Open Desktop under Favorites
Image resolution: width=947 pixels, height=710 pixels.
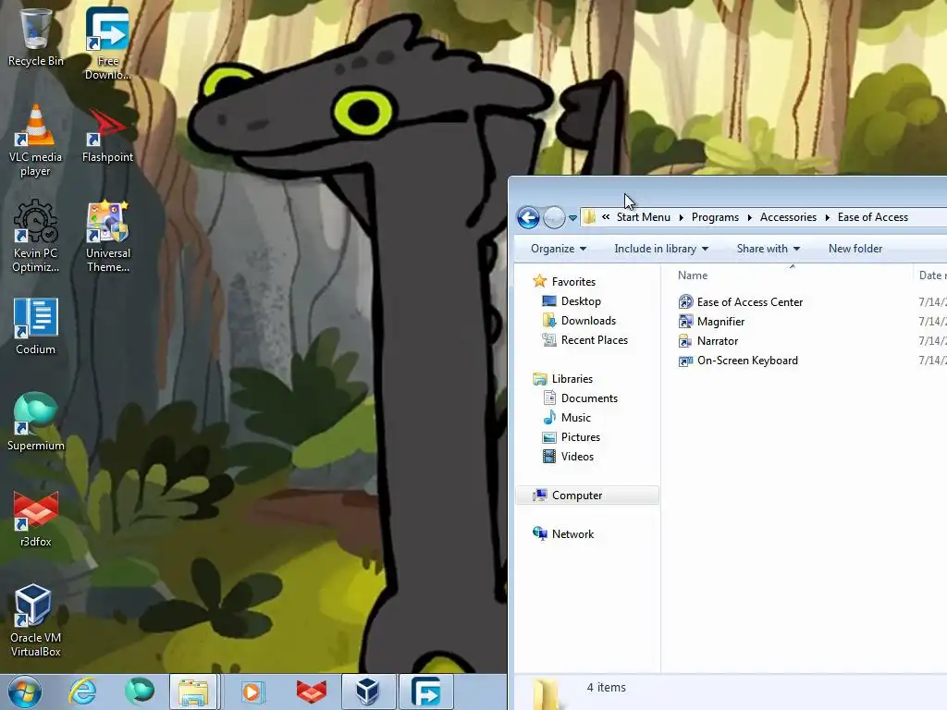click(x=572, y=300)
